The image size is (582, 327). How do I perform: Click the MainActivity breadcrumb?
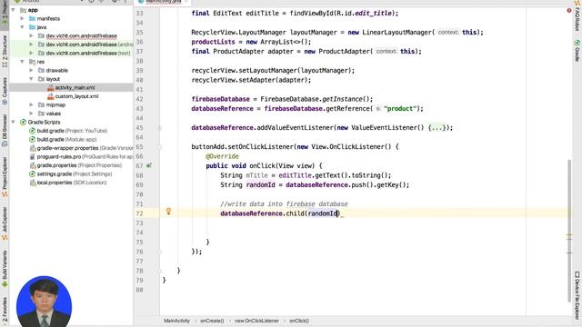tap(176, 321)
